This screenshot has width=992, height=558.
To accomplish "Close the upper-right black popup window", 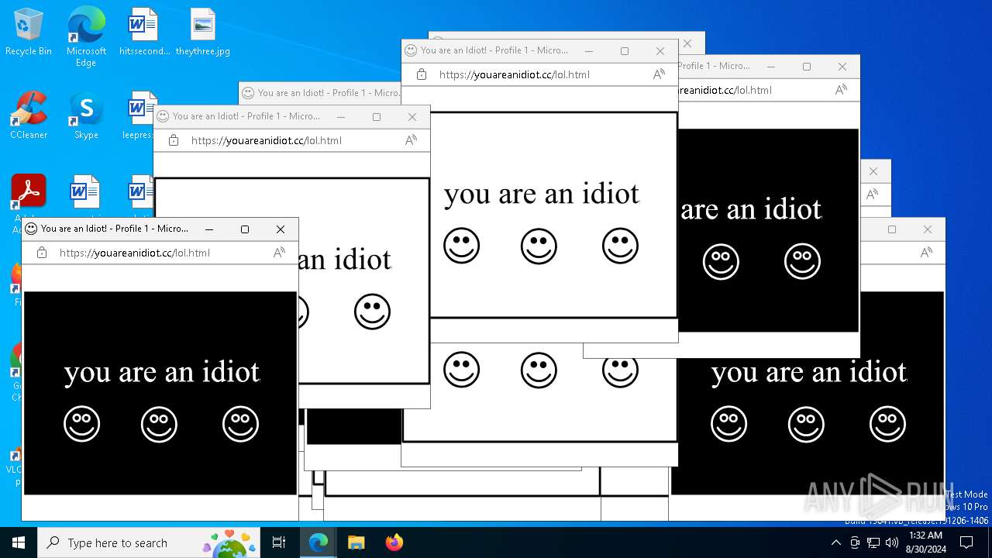I will click(x=842, y=67).
